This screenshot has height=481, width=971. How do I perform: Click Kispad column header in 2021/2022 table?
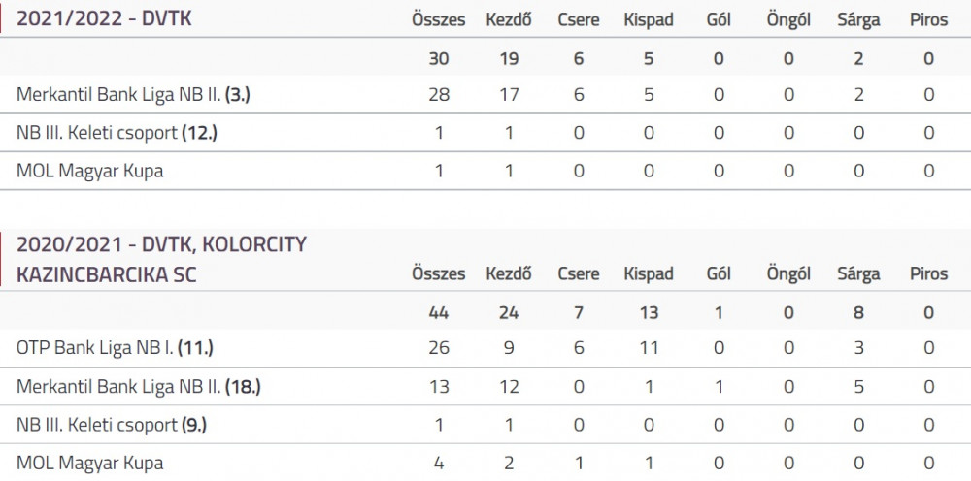(649, 19)
